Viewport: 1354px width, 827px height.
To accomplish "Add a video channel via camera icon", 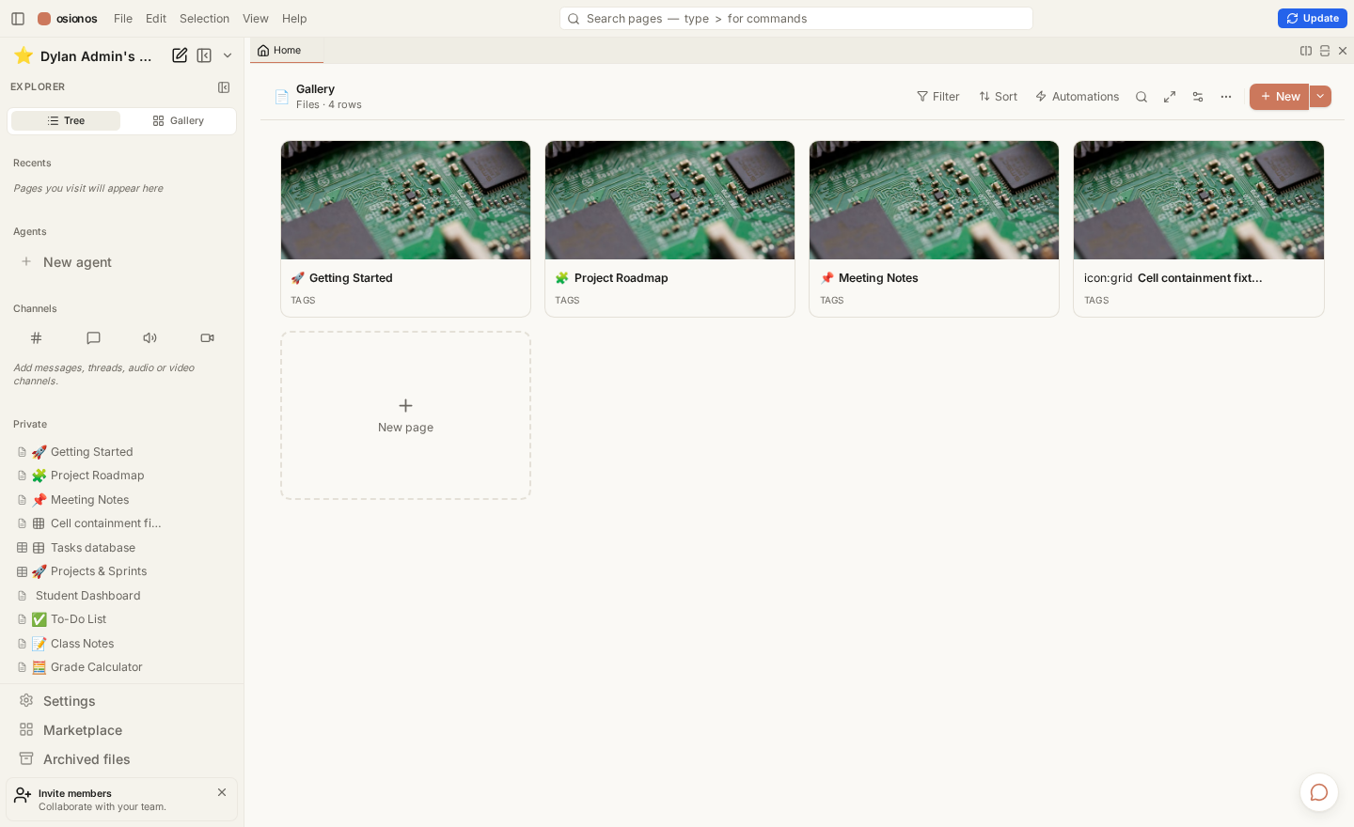I will click(x=208, y=338).
